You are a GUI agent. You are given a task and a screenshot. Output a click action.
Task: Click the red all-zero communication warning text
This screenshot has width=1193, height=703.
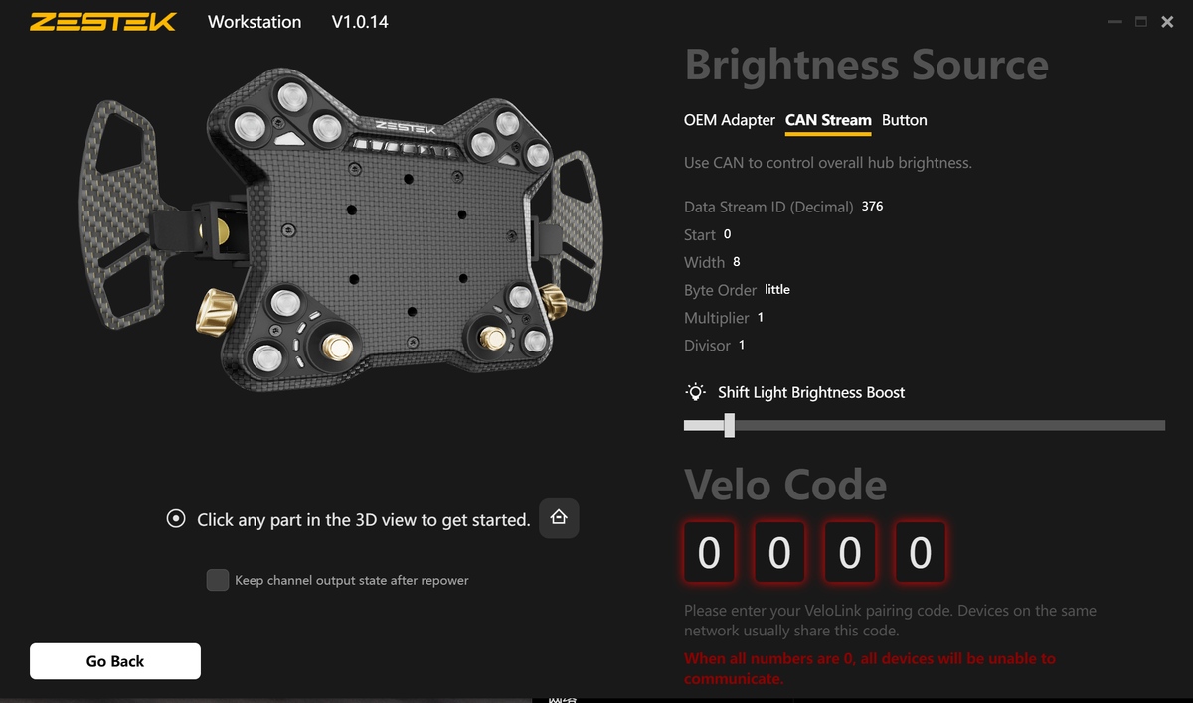(870, 668)
